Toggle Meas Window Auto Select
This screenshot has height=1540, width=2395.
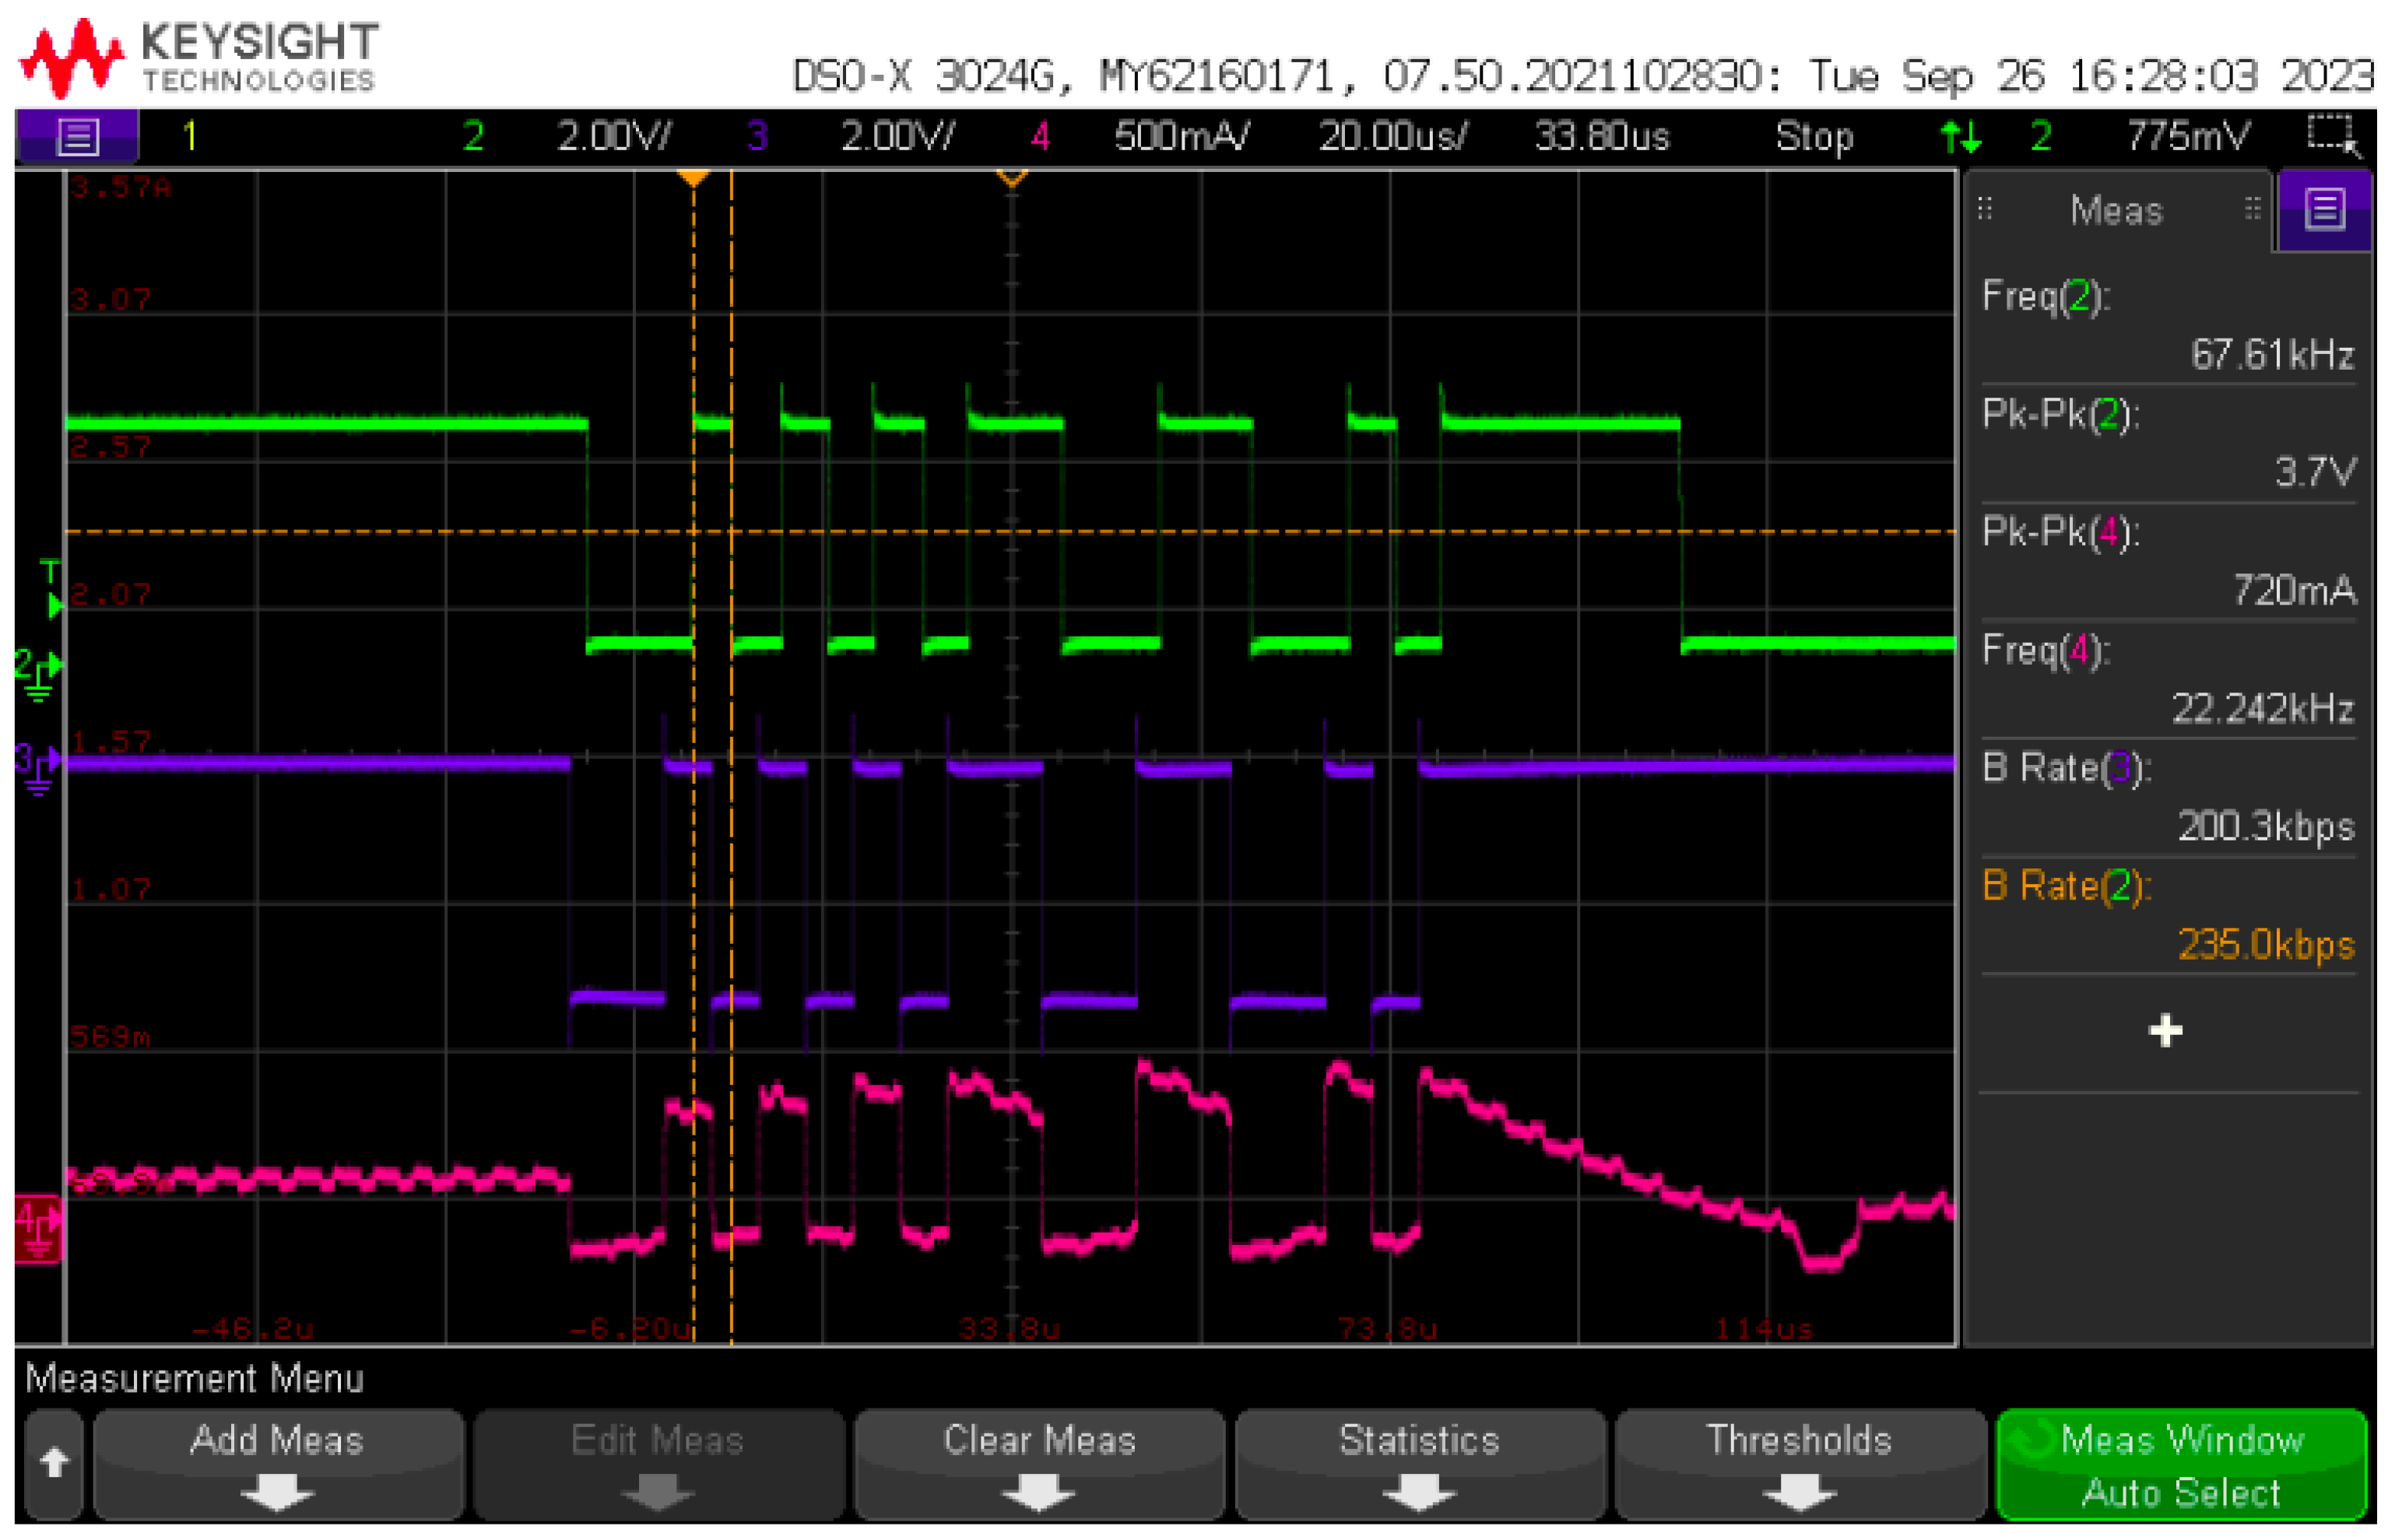click(x=2181, y=1464)
